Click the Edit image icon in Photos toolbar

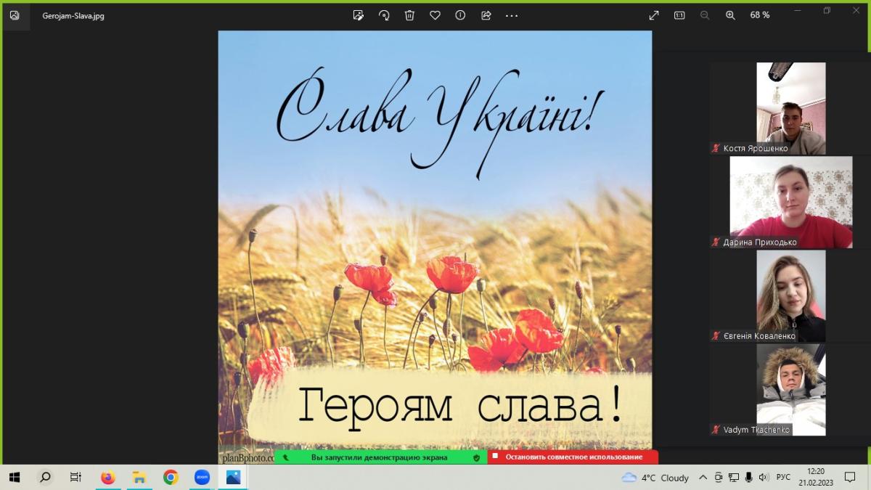pyautogui.click(x=359, y=15)
